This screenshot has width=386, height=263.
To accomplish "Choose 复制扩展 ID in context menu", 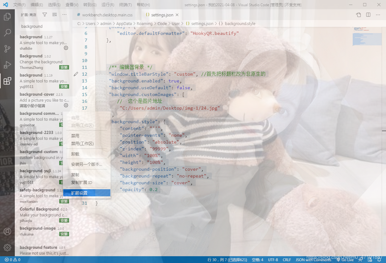I will click(87, 182).
